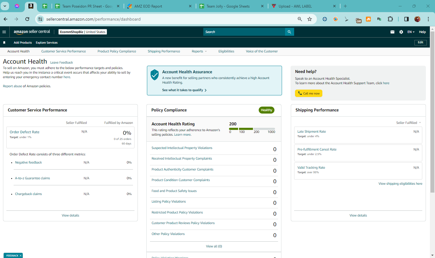Screen dimensions: 435x258
Task: Open EcommShopBiz United States account switcher
Action: click(83, 32)
